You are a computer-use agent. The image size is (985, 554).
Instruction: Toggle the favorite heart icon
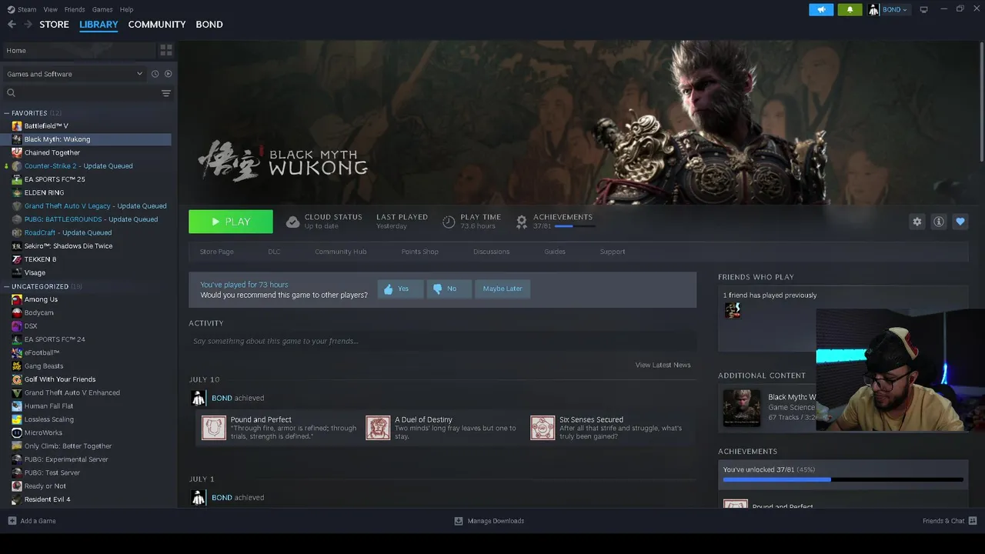tap(960, 222)
